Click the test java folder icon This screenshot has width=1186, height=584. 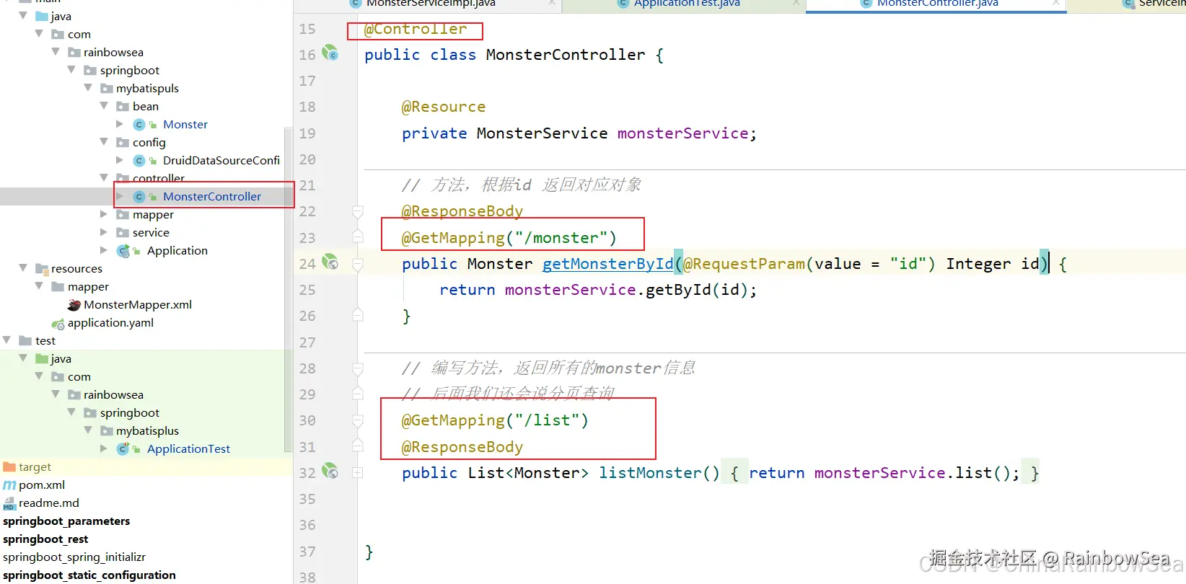click(42, 358)
